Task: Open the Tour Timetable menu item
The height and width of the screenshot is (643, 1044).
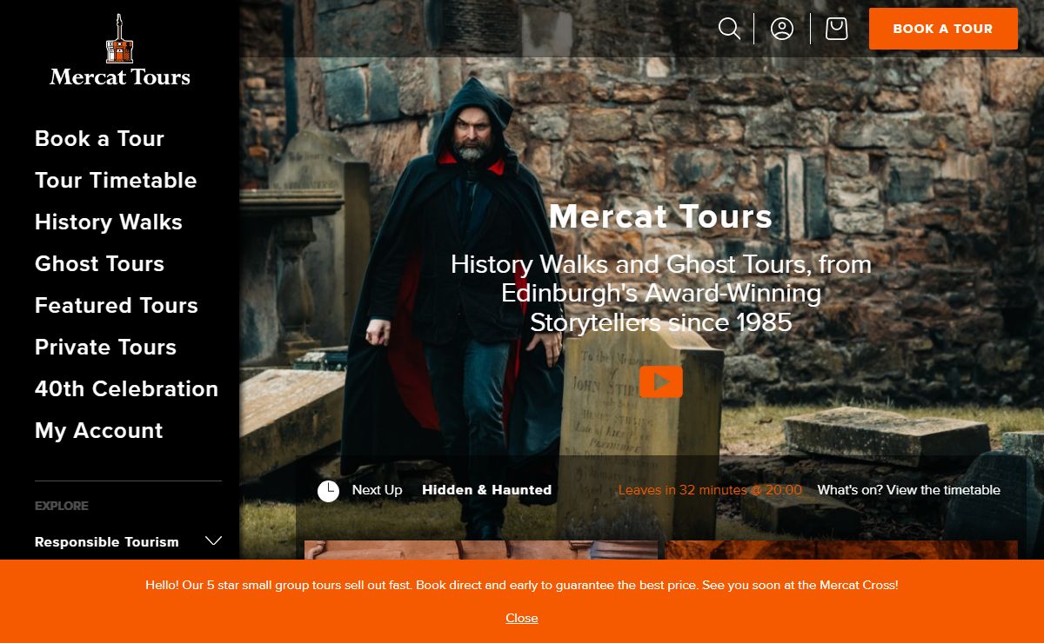Action: [x=116, y=181]
